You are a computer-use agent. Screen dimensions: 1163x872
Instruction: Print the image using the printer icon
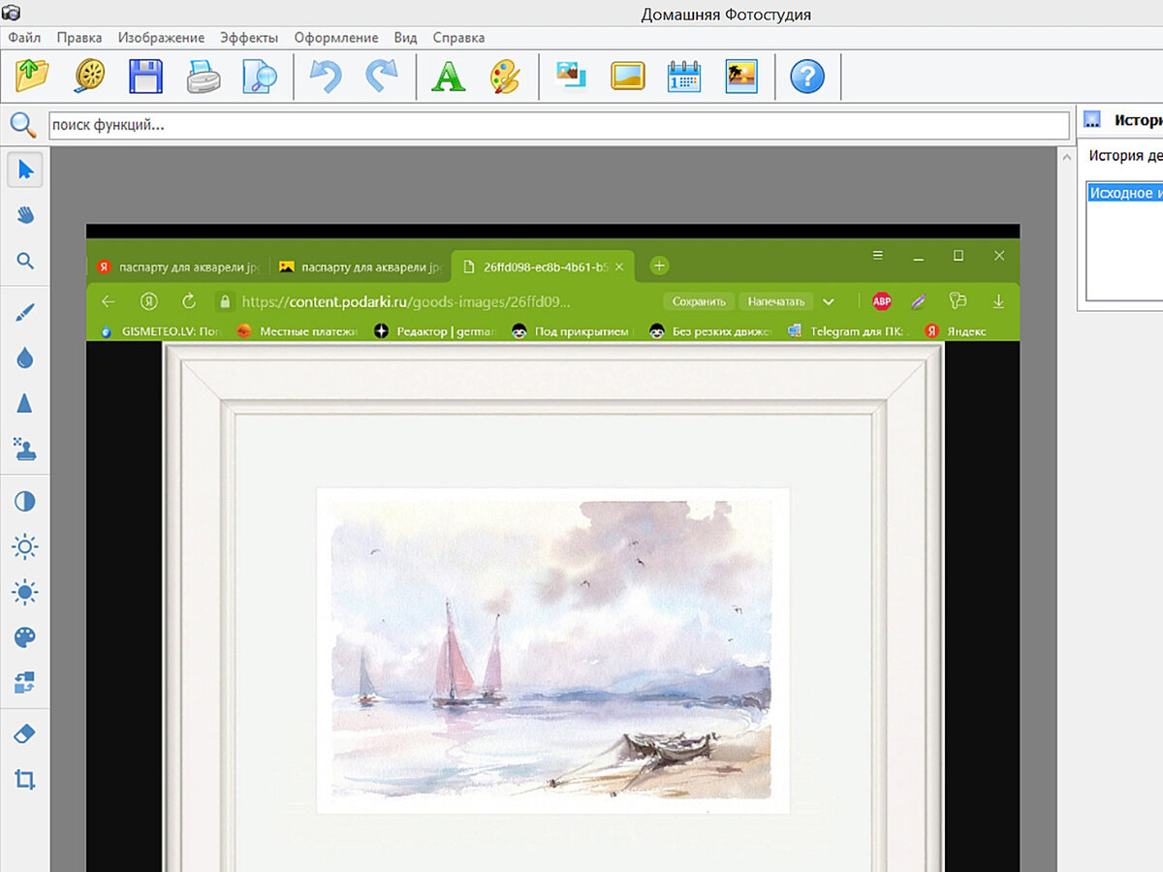[x=204, y=76]
